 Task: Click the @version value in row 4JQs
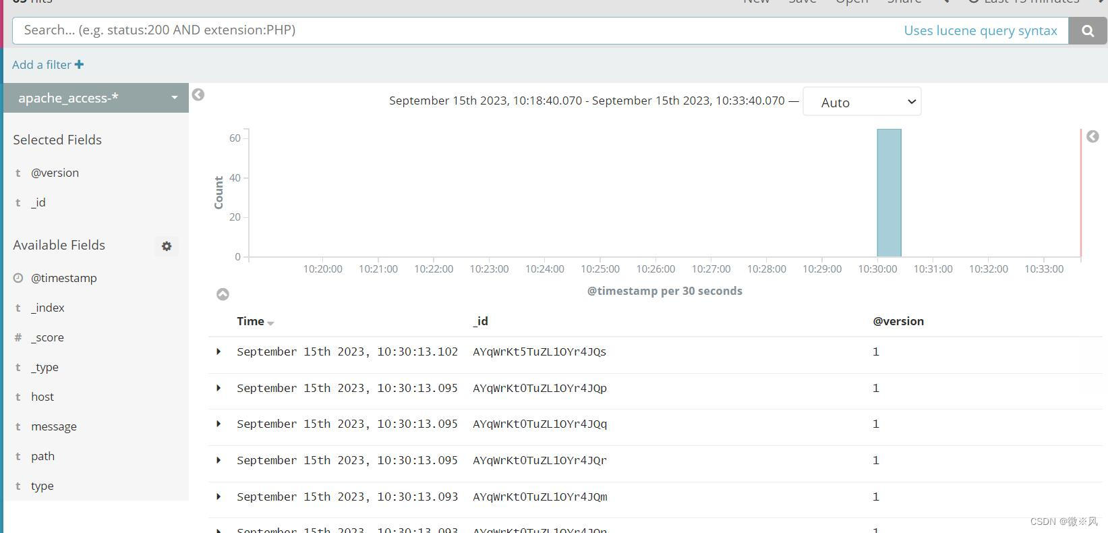pyautogui.click(x=876, y=352)
